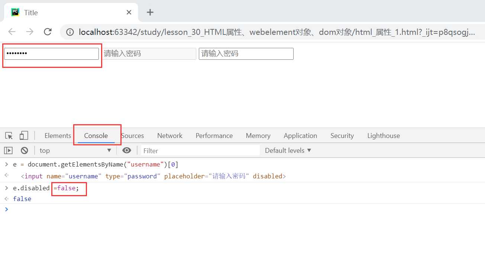Click the address bar URL
The height and width of the screenshot is (267, 485).
tap(277, 32)
